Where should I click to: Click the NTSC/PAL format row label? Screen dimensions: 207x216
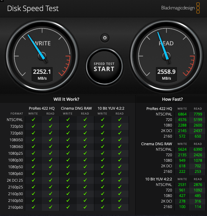(15, 120)
